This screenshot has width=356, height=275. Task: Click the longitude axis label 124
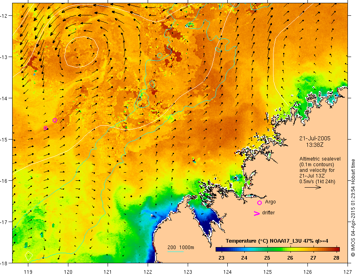coord(228,272)
